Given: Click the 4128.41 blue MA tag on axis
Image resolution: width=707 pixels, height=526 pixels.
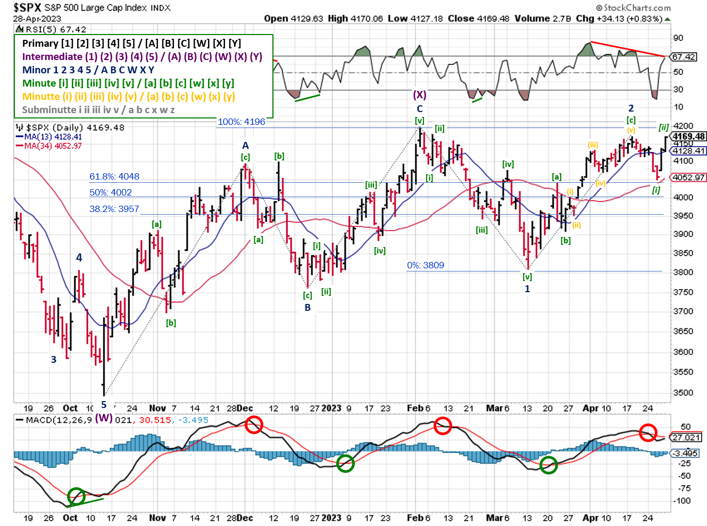Looking at the screenshot, I should coord(689,150).
